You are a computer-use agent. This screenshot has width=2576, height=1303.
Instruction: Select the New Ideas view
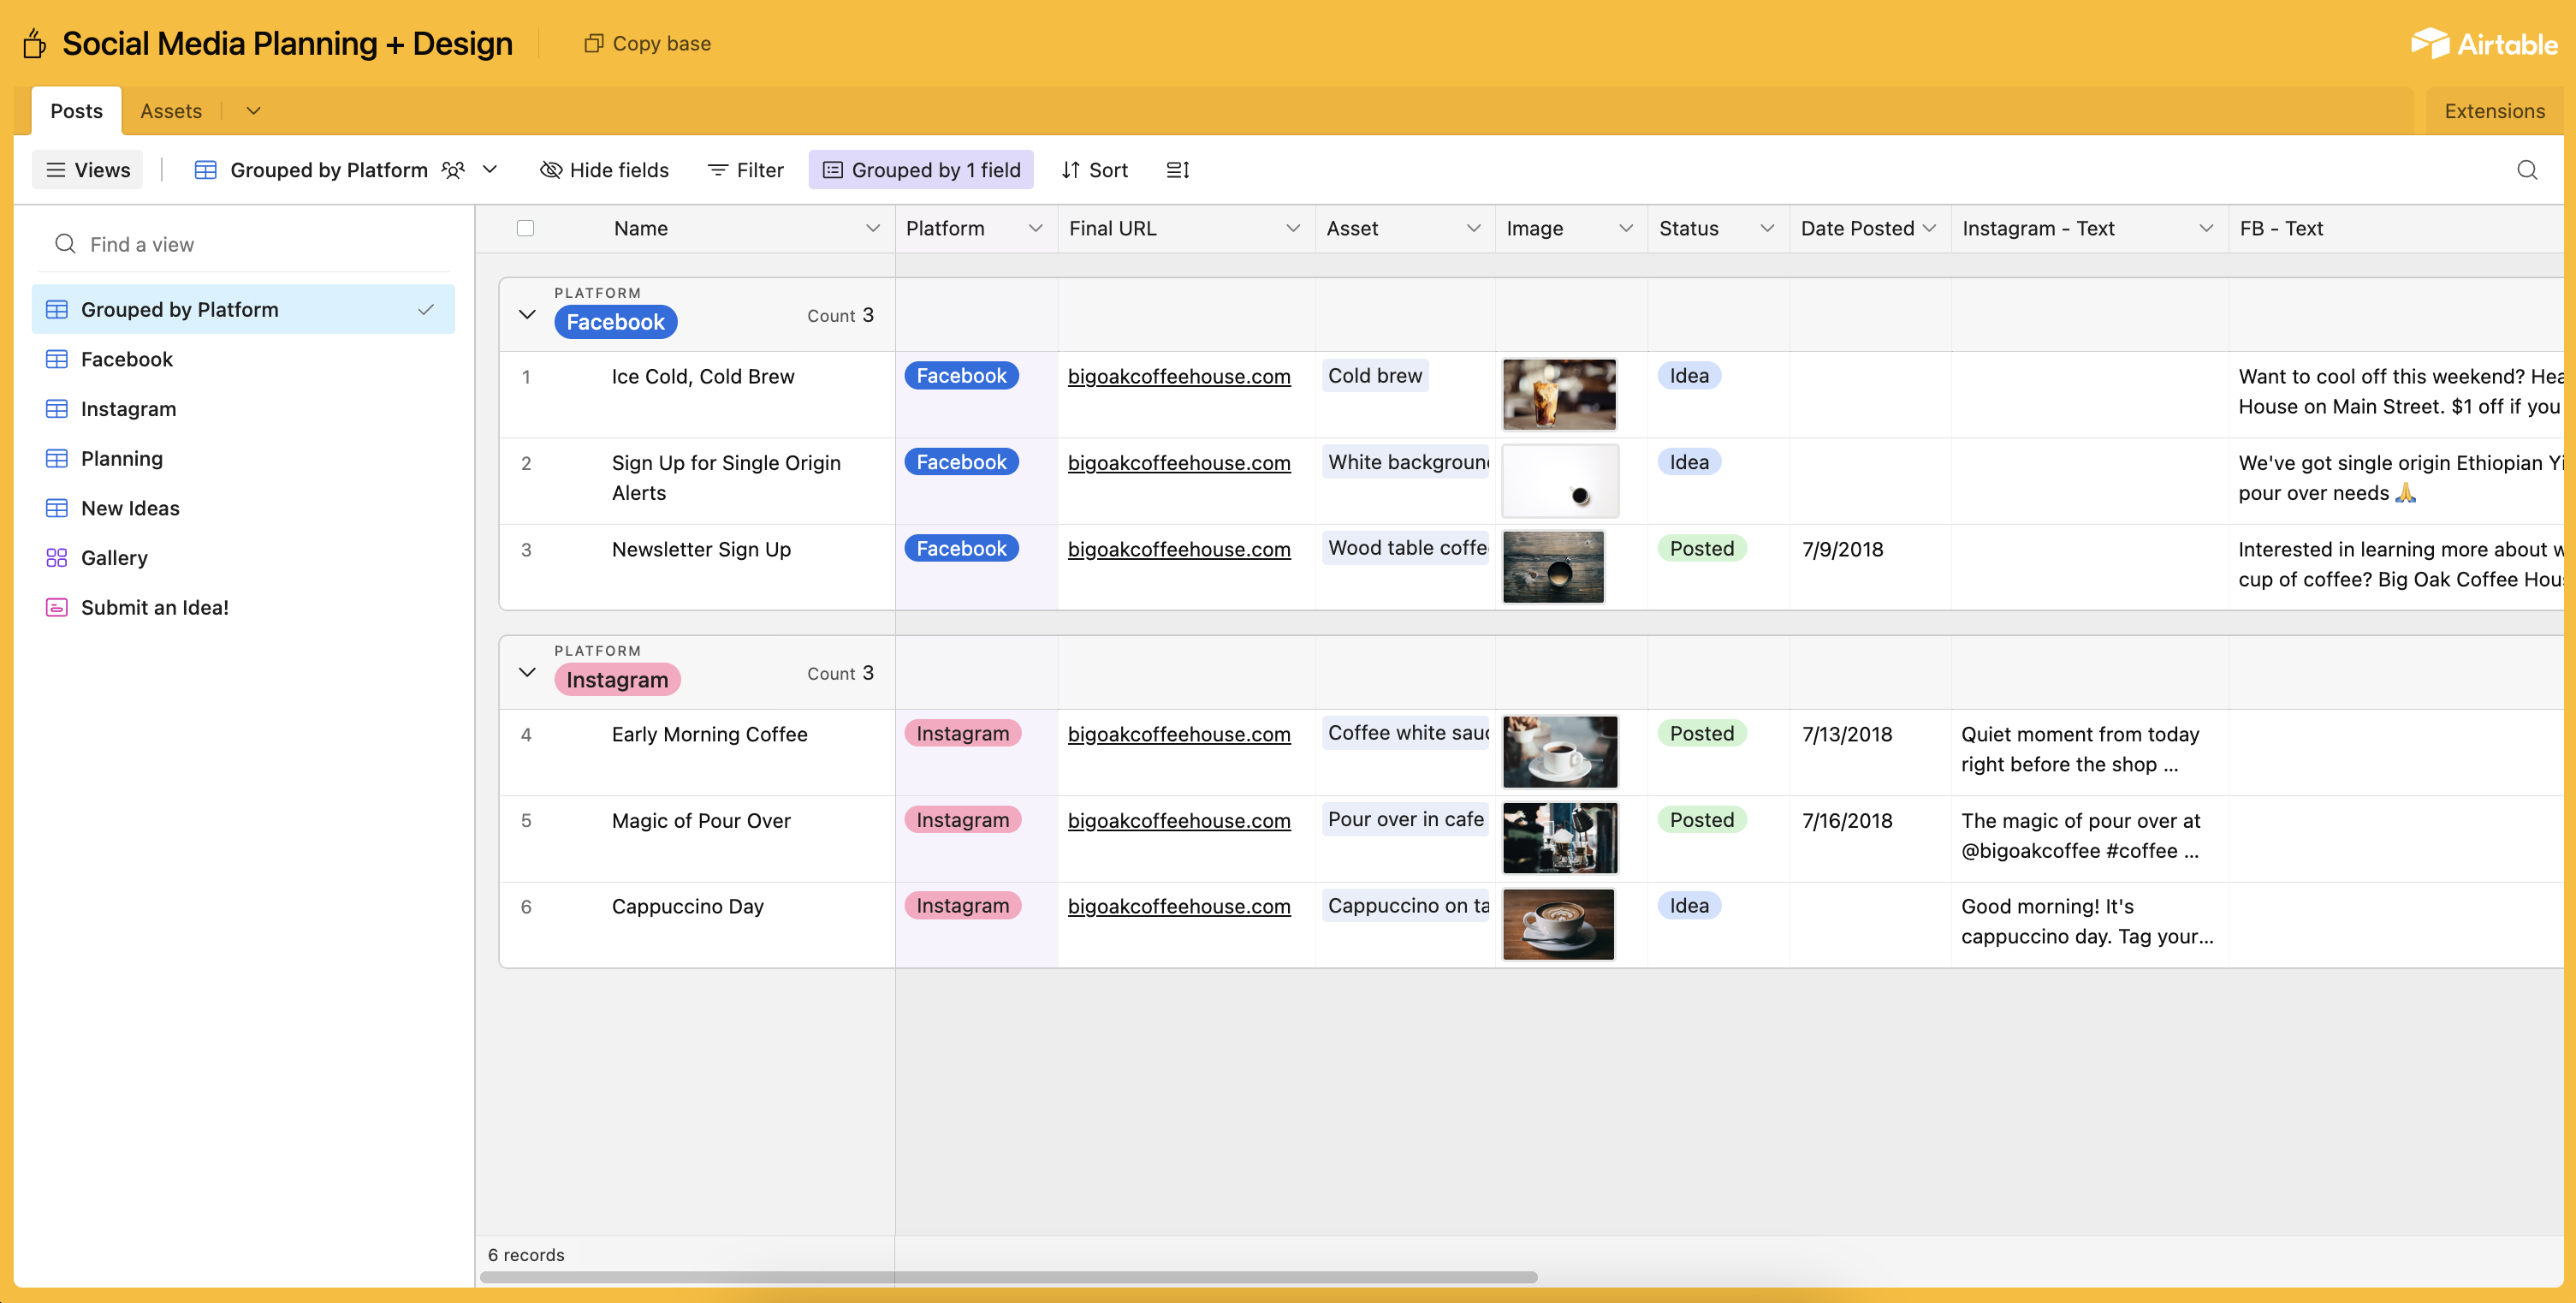point(243,509)
